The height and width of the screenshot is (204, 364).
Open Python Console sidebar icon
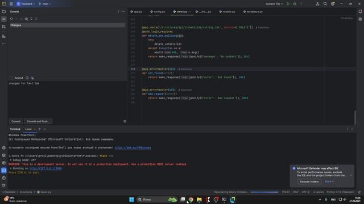4,147
